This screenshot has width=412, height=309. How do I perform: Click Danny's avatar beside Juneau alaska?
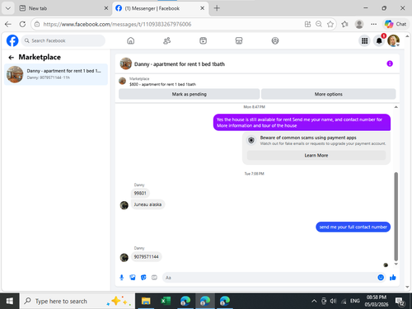click(124, 205)
